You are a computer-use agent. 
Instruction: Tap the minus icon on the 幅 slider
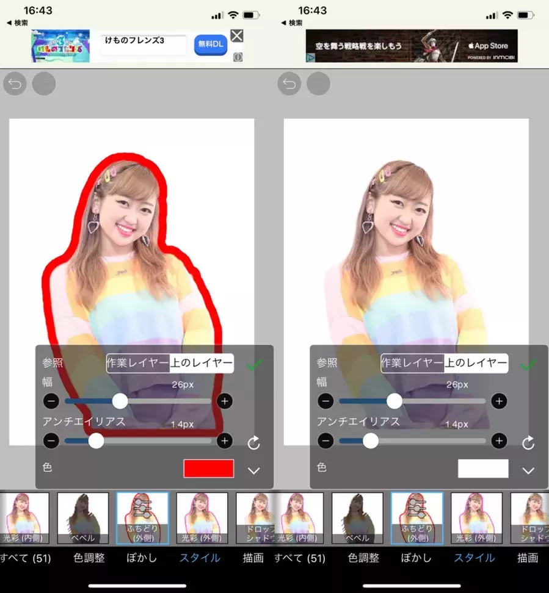[x=51, y=401]
